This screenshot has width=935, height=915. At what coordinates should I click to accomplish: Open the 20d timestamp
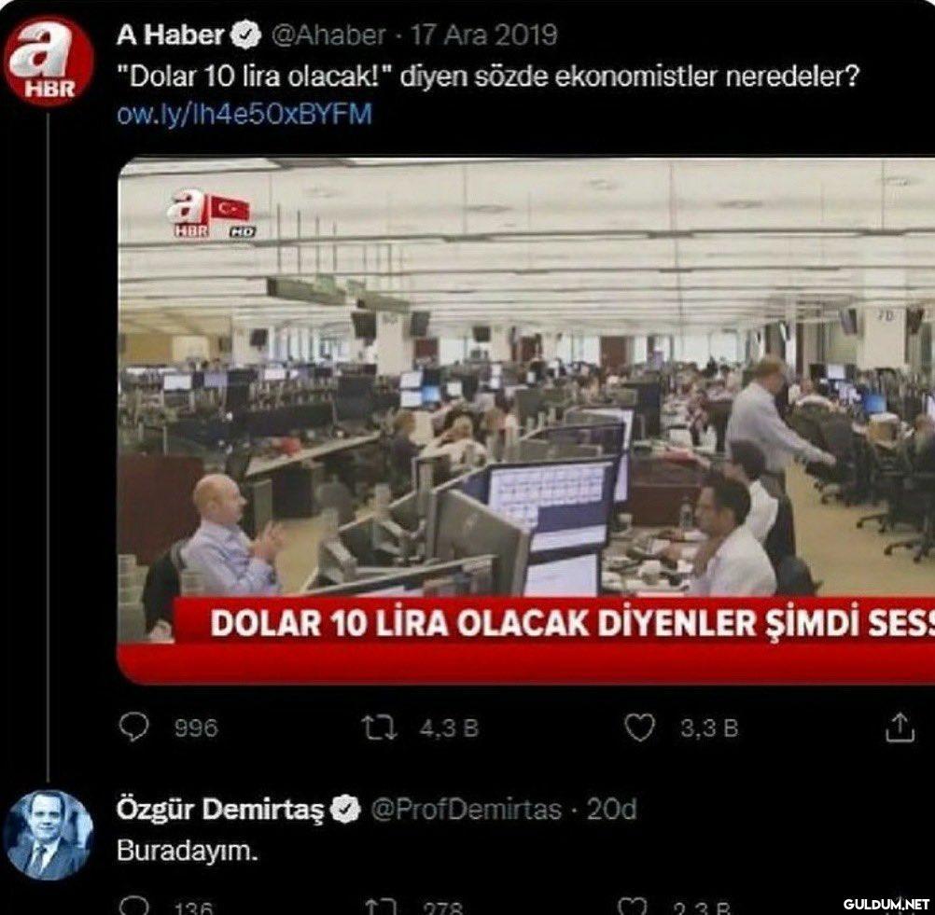[x=612, y=810]
